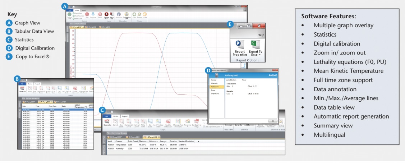Click the red Reset icon
The width and height of the screenshot is (405, 167).
coord(100,15)
